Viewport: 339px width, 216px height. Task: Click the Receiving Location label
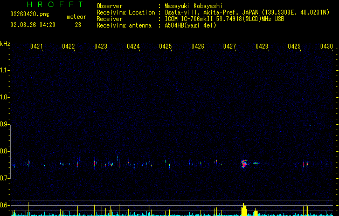click(x=126, y=12)
